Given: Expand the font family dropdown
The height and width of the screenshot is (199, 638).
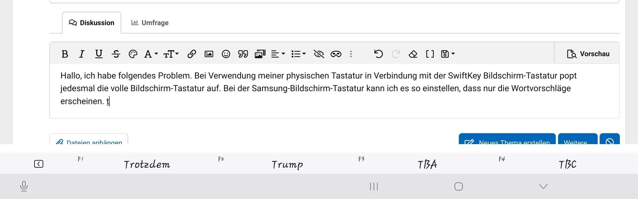Looking at the screenshot, I should pos(151,54).
